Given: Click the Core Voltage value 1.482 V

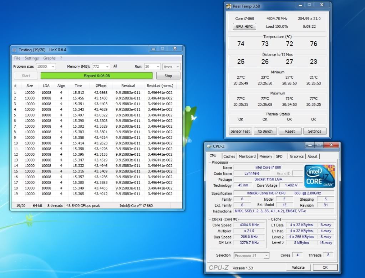Looking at the screenshot, I should (x=291, y=185).
